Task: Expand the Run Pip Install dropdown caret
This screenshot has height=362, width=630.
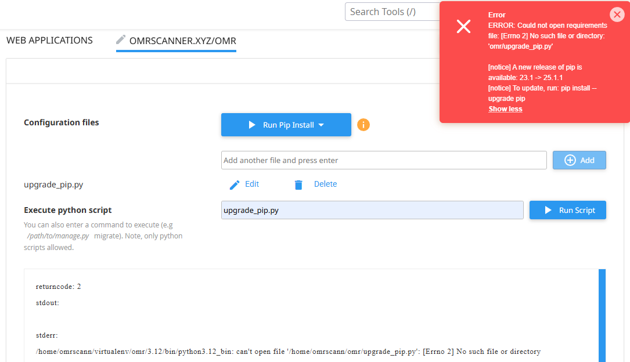Action: point(321,125)
